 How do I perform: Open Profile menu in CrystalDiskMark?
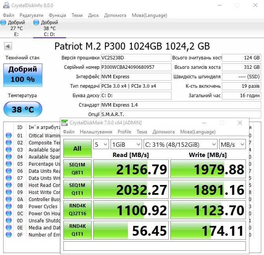(124, 132)
